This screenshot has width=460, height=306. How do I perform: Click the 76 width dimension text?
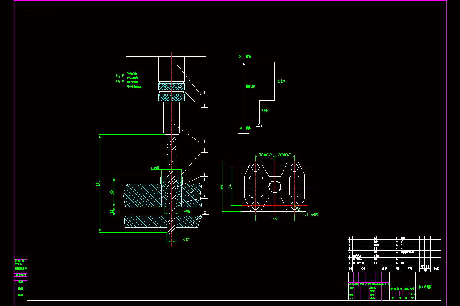click(x=275, y=218)
